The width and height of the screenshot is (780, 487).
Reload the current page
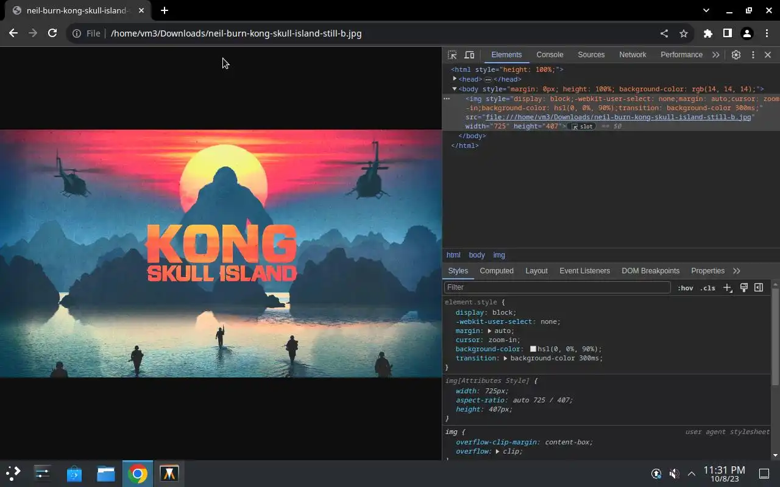52,33
